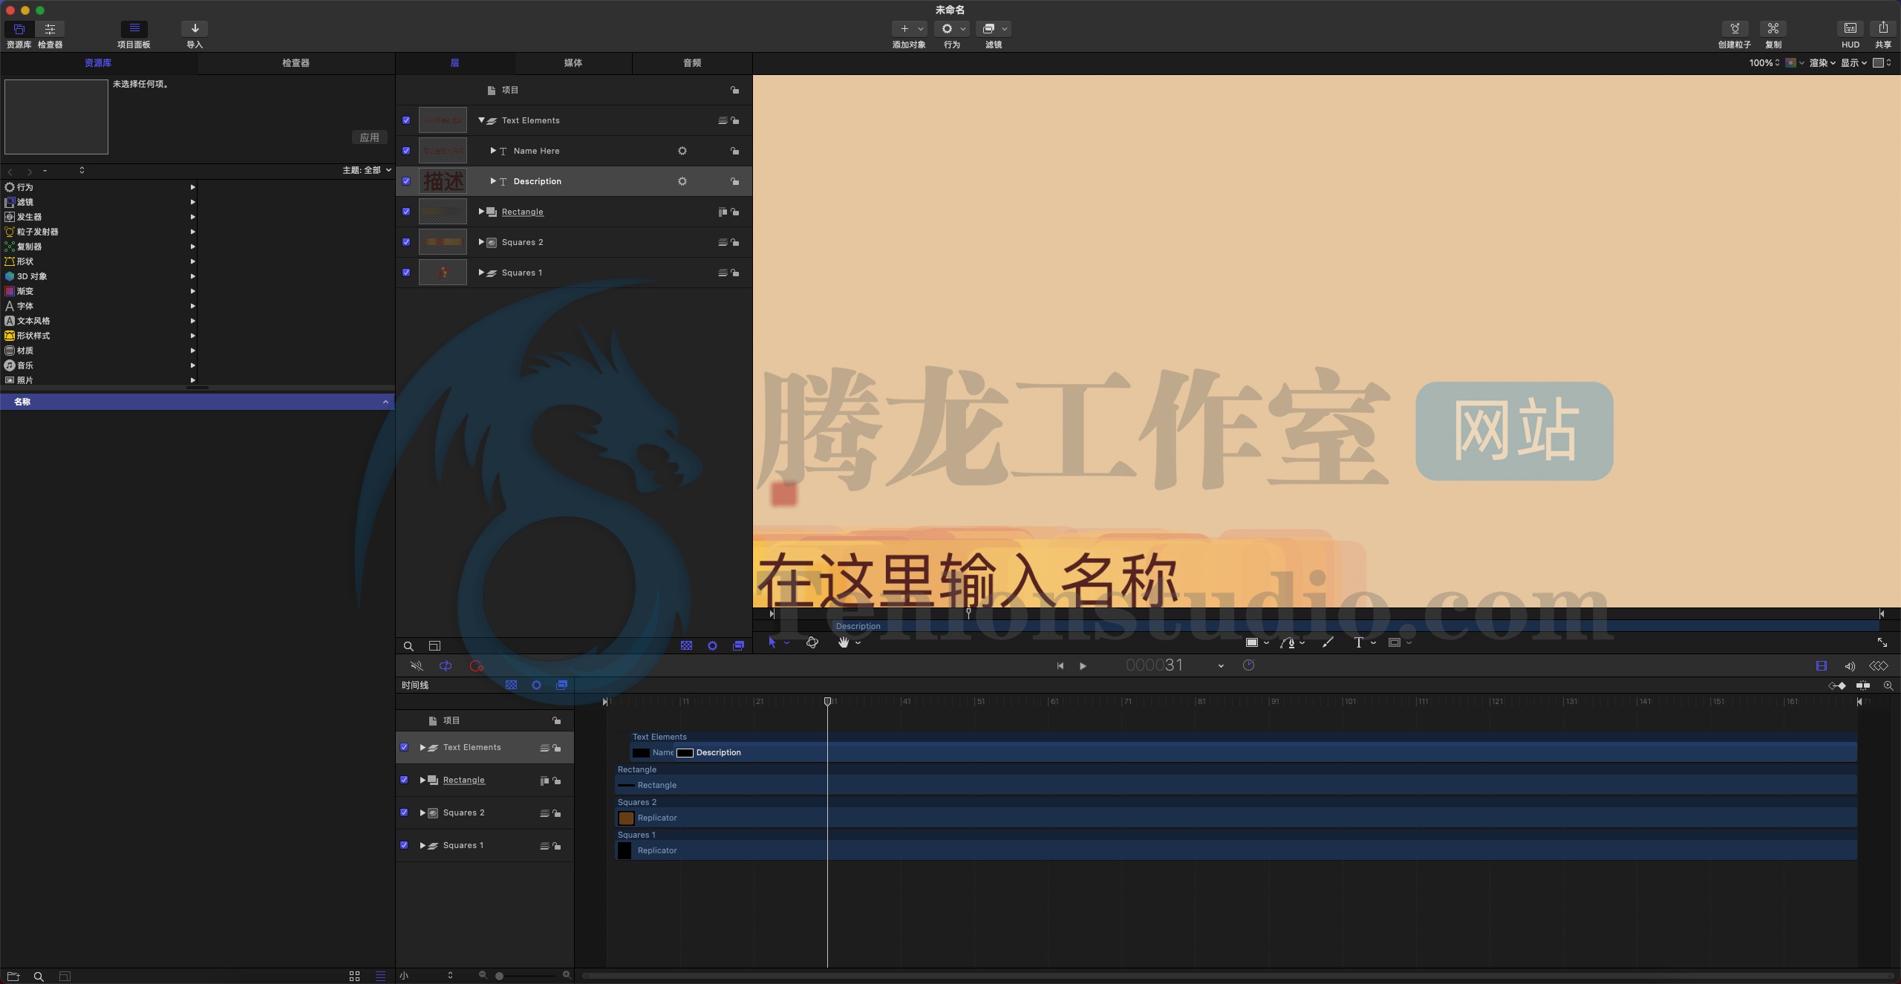Select the Pan hand tool
1901x984 pixels.
coord(844,642)
